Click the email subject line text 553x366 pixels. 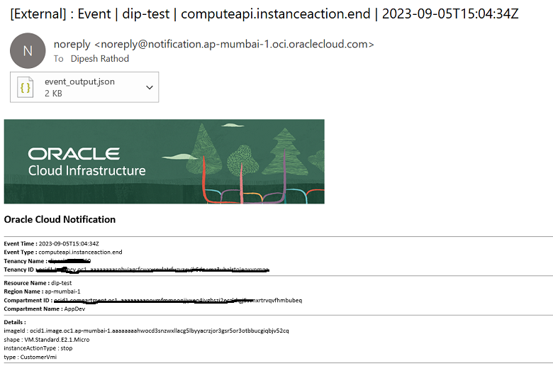(264, 13)
